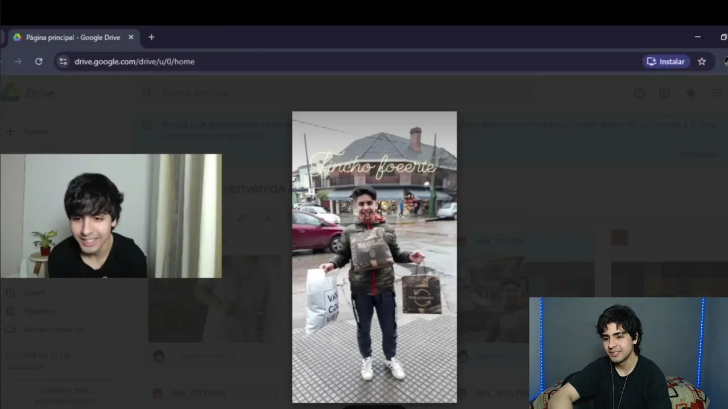Close the Google Drive browser tab
The width and height of the screenshot is (728, 409).
[131, 37]
